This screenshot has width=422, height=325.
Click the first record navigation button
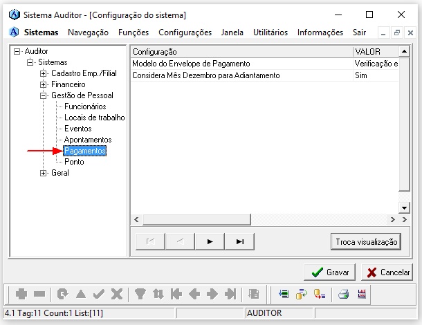(x=150, y=241)
